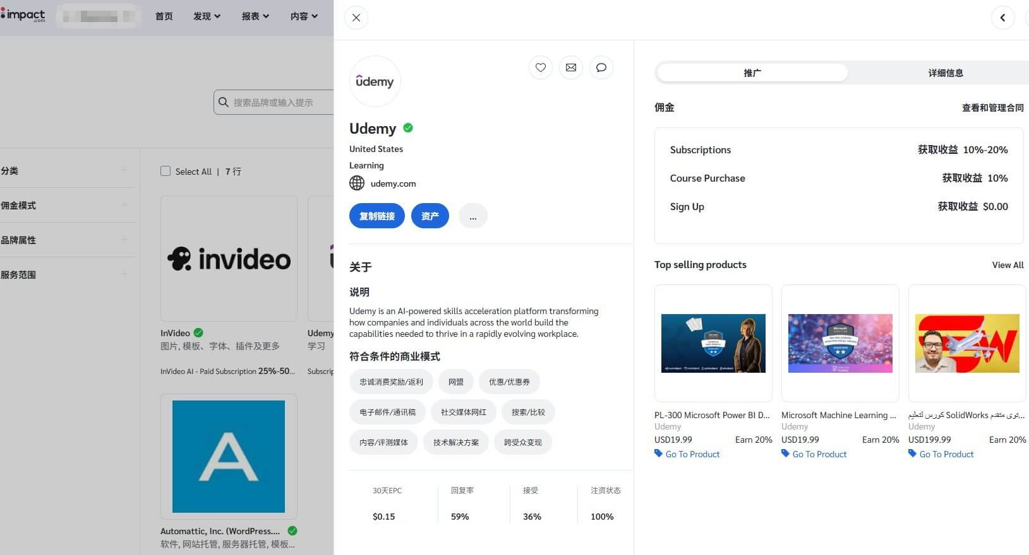Image resolution: width=1029 pixels, height=555 pixels.
Task: Click the 回复率 59% value
Action: click(460, 517)
